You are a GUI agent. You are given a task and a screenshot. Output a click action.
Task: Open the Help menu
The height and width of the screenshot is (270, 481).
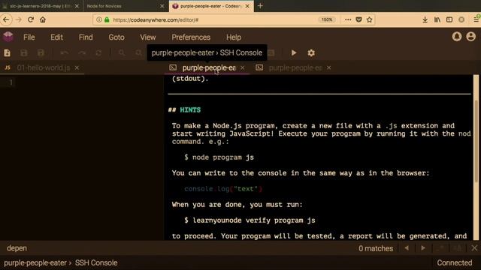(234, 37)
